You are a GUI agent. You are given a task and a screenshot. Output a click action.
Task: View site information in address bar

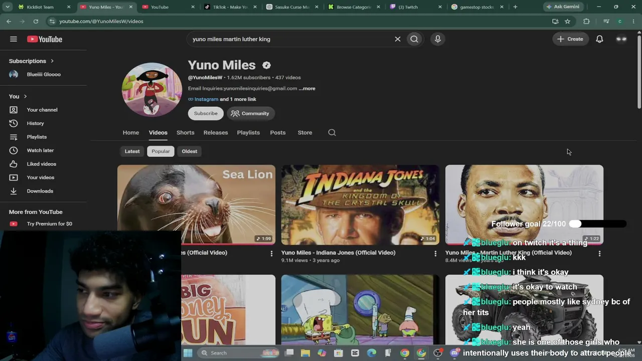point(52,22)
